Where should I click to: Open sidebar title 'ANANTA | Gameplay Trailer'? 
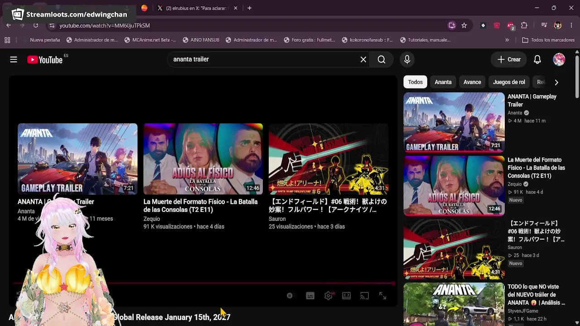point(532,101)
